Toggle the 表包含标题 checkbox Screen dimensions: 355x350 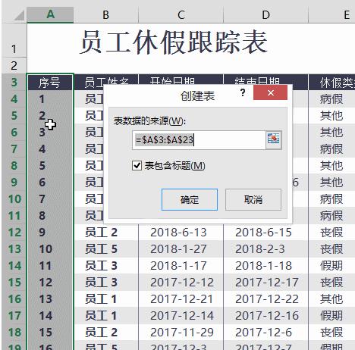(137, 166)
